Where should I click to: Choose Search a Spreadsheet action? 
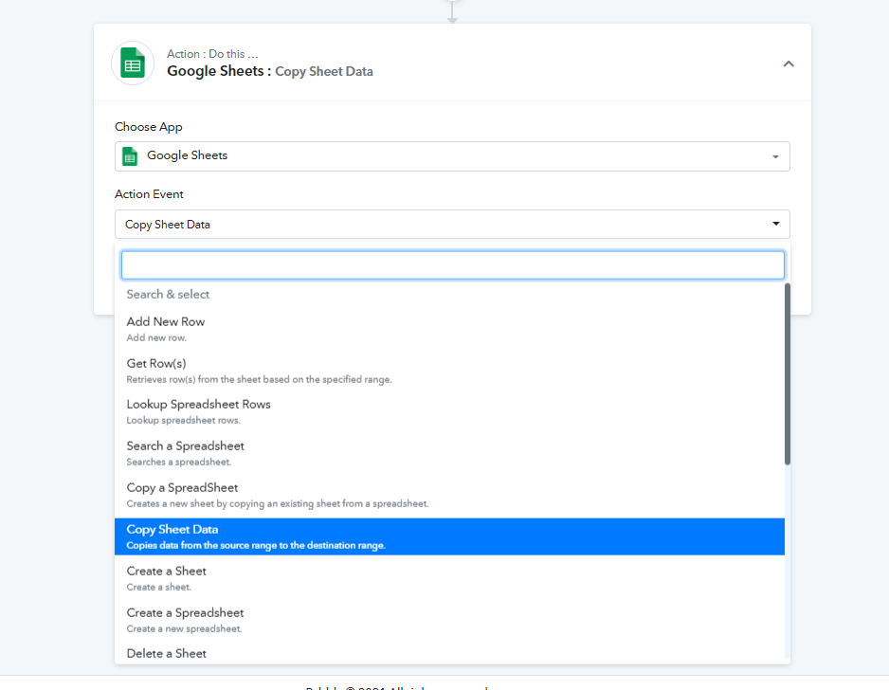click(449, 453)
